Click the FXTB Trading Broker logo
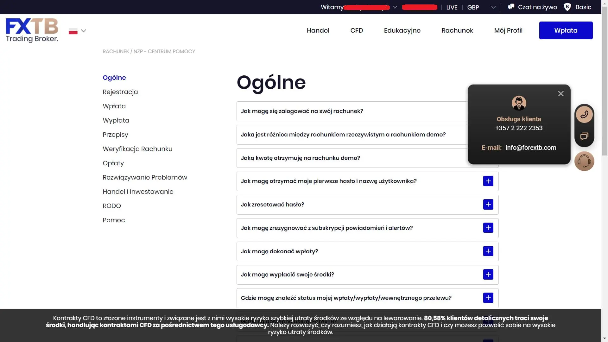The height and width of the screenshot is (342, 608). 32,30
